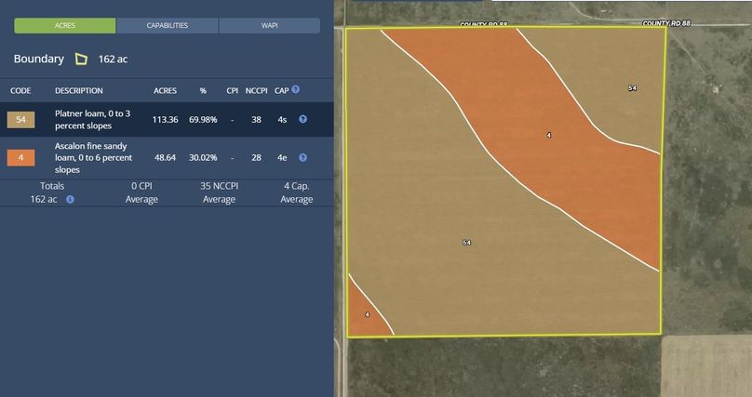
Task: Click info icon beside 162 ac total
Action: click(70, 199)
